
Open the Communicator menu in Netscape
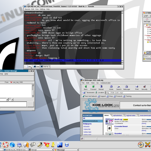coord(105,83)
